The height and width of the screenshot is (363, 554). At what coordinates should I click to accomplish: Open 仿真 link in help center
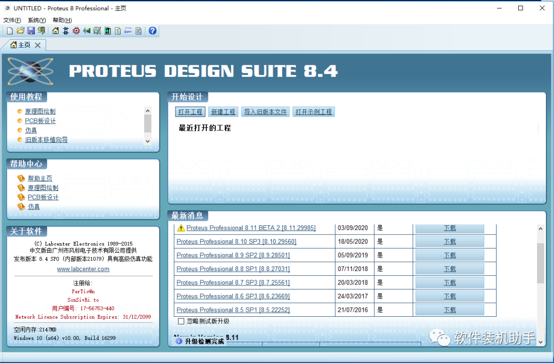[34, 206]
